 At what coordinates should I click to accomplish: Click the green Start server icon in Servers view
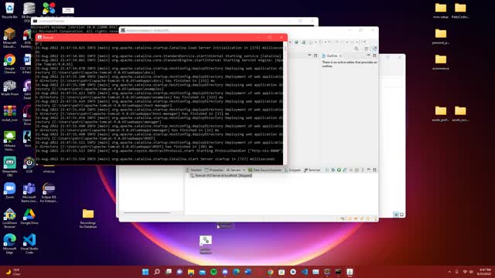[339, 170]
